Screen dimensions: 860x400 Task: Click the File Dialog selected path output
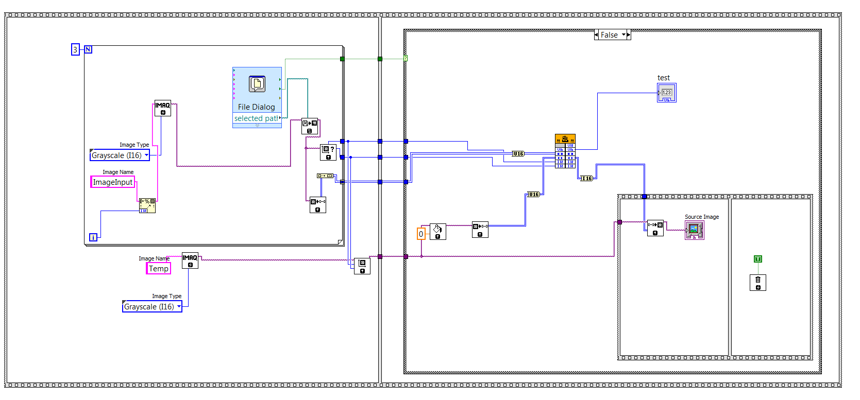coord(257,118)
